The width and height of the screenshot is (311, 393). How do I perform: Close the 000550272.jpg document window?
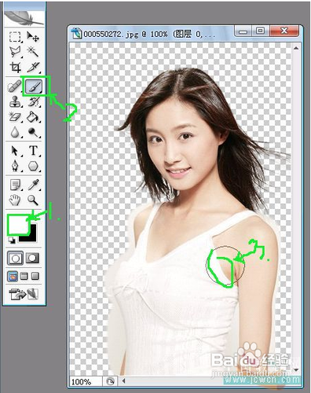click(284, 31)
